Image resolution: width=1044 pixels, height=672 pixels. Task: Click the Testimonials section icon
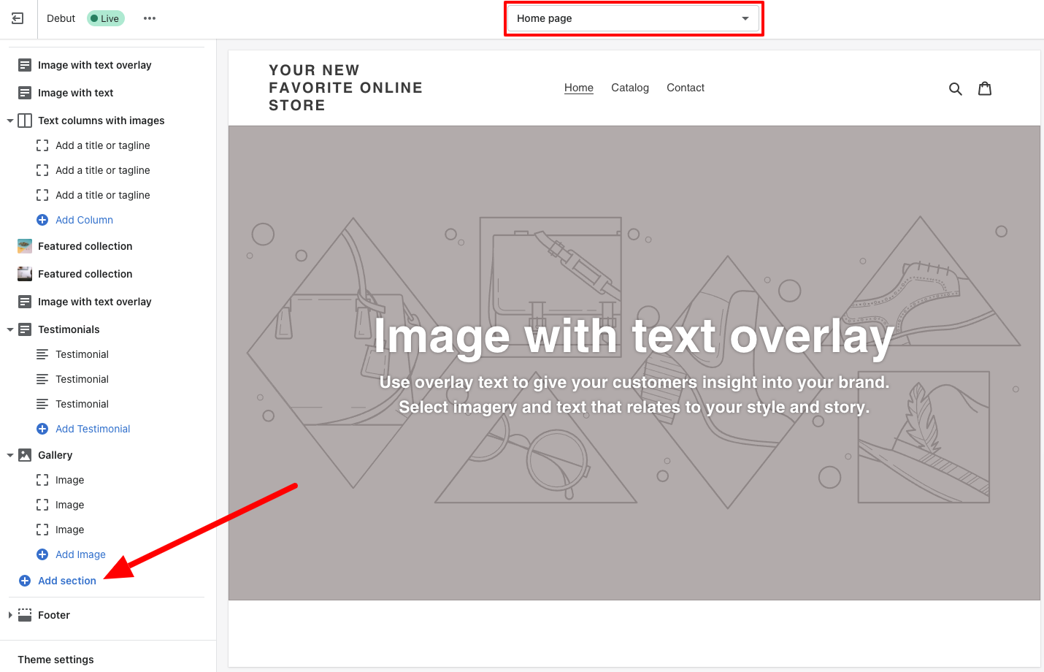tap(24, 329)
